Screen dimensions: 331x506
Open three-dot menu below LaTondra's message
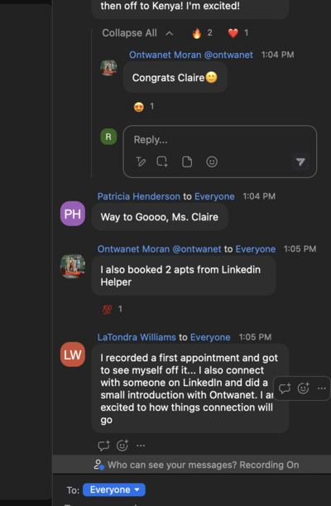[141, 446]
